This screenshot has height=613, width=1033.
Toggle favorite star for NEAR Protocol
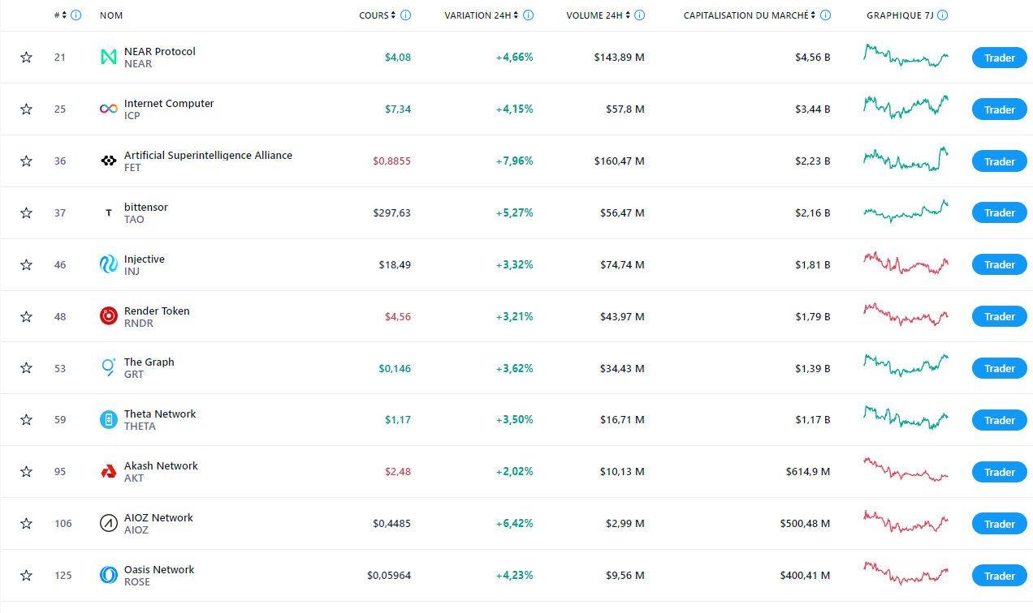pyautogui.click(x=26, y=58)
